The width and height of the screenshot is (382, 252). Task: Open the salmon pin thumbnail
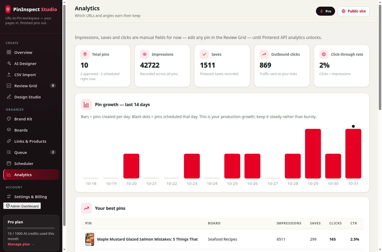[90, 239]
